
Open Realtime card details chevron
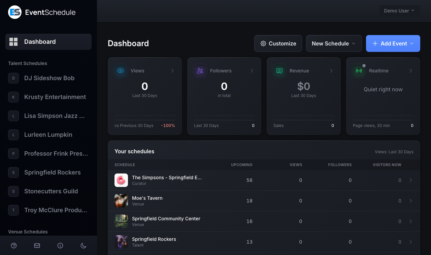point(410,71)
